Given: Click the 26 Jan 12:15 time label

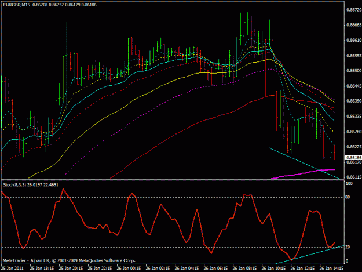Looking at the screenshot, I should (302, 269).
